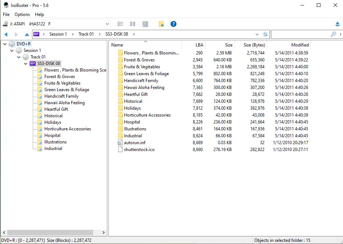The width and height of the screenshot is (343, 244).
Task: Click the refresh button in address bar
Action: point(266,34)
